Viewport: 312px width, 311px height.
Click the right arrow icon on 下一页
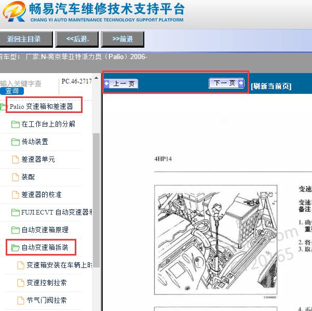point(241,83)
